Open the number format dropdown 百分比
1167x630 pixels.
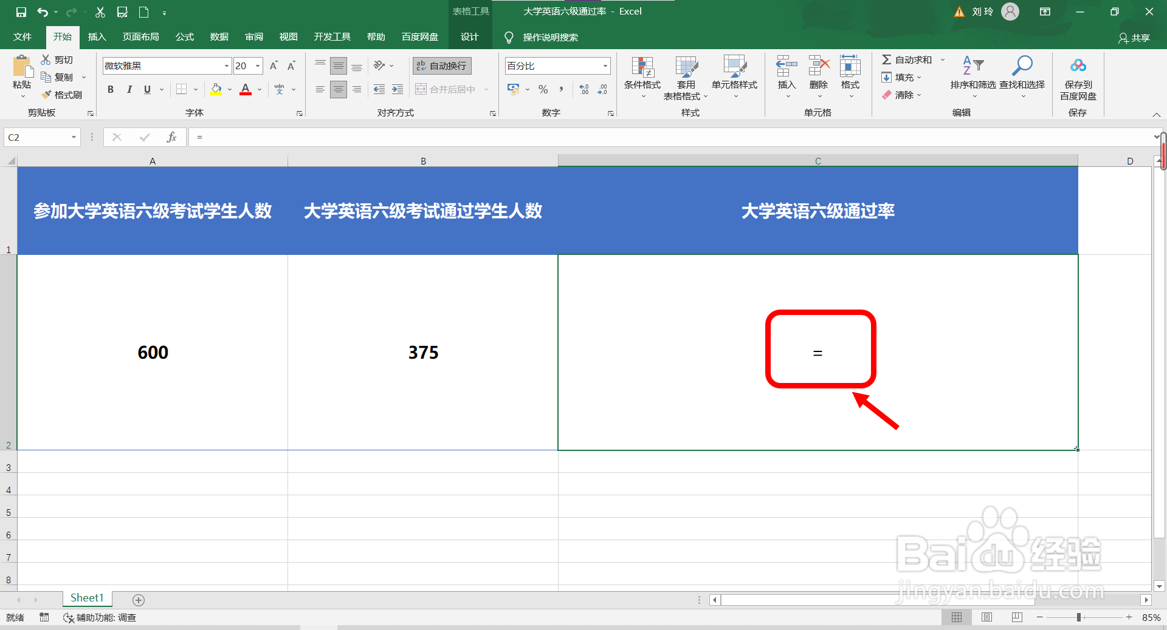point(605,66)
